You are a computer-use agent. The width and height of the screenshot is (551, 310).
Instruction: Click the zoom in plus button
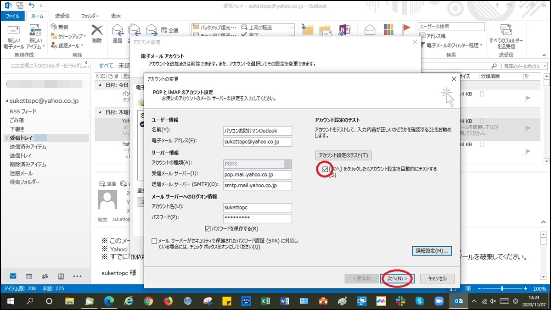pyautogui.click(x=525, y=289)
